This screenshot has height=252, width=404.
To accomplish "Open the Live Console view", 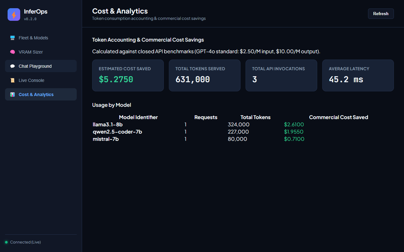I will (41, 80).
